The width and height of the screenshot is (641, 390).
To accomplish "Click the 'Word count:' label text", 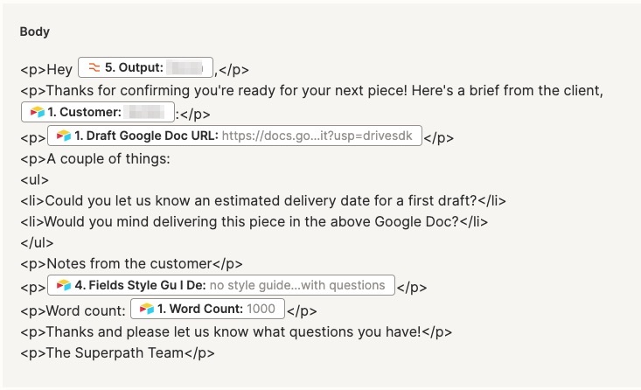I will [x=86, y=310].
